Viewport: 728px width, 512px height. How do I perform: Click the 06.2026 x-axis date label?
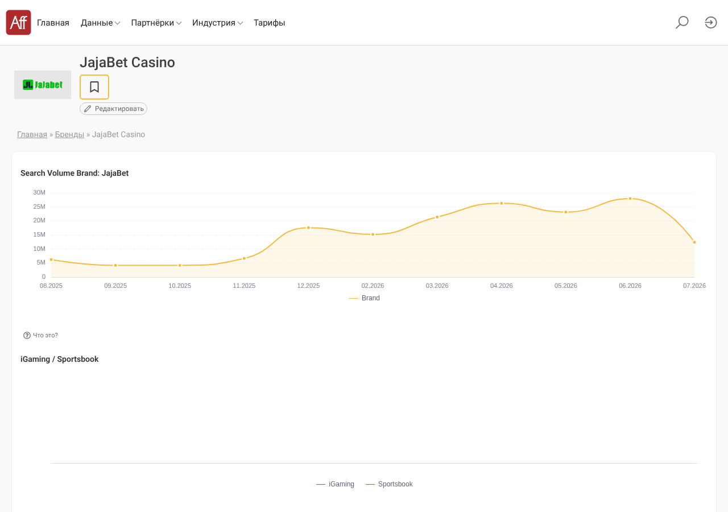click(630, 286)
